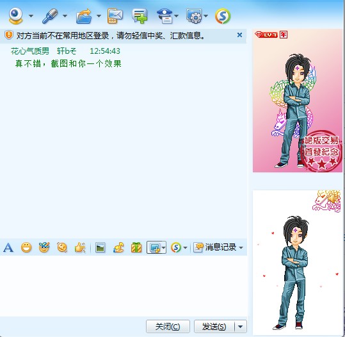Screen dimensions: 345x337
Task: Click the small dragon icon above own avatar
Action: click(x=326, y=201)
